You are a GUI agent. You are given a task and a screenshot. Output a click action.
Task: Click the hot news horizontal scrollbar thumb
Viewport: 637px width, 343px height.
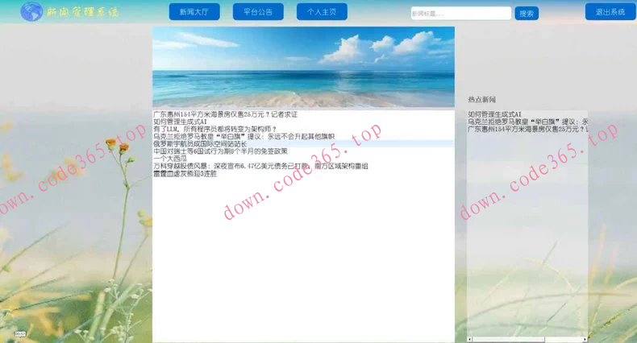(x=508, y=339)
